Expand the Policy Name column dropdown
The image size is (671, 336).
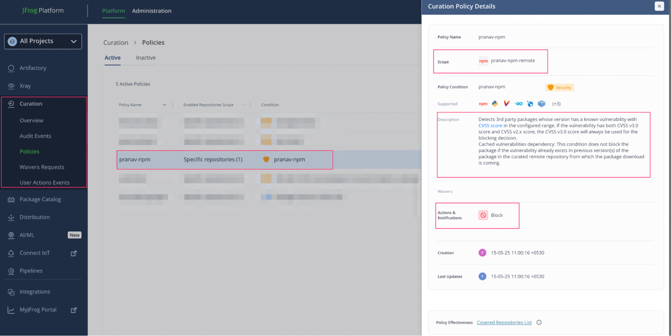(x=164, y=105)
